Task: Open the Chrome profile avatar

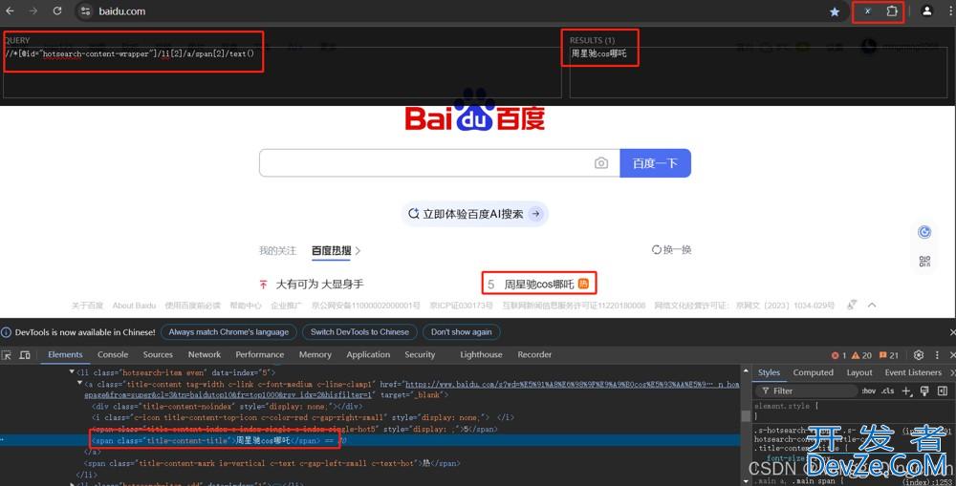Action: (x=926, y=11)
